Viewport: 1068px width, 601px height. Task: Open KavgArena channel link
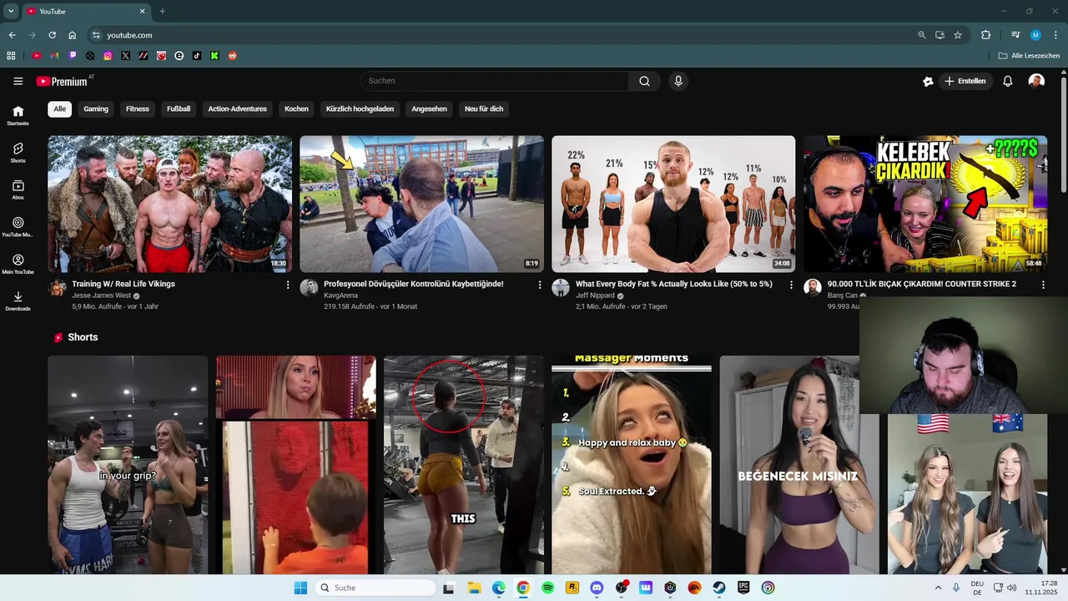pos(340,295)
